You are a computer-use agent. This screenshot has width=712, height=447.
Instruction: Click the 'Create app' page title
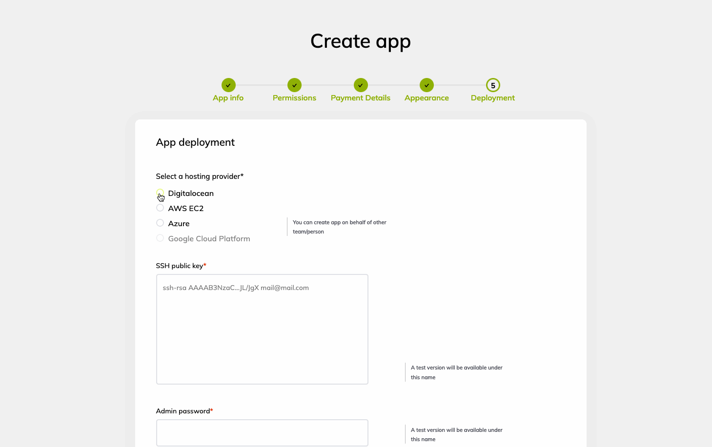tap(361, 41)
